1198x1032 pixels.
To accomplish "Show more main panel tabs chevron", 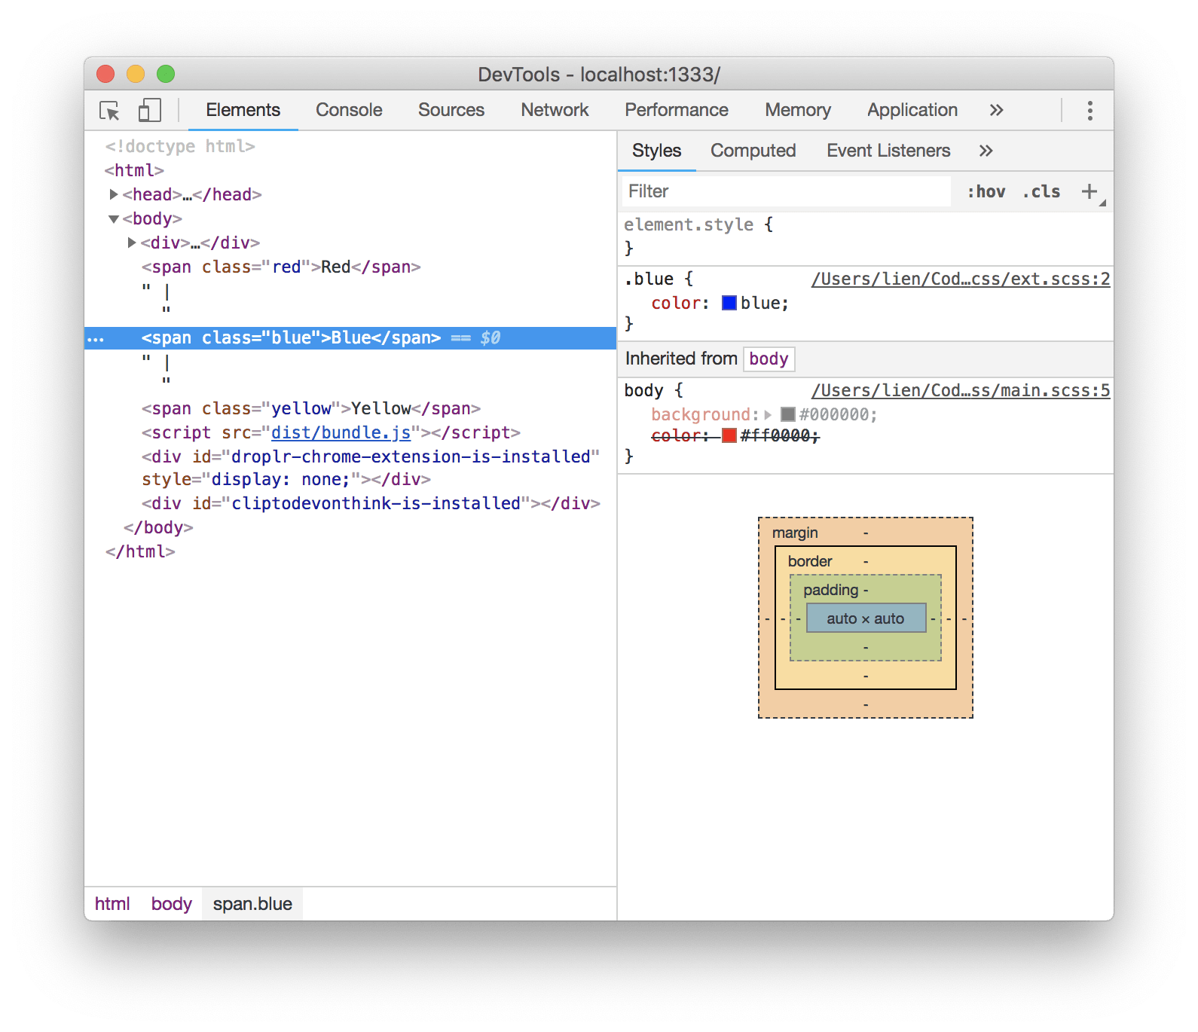I will [996, 111].
